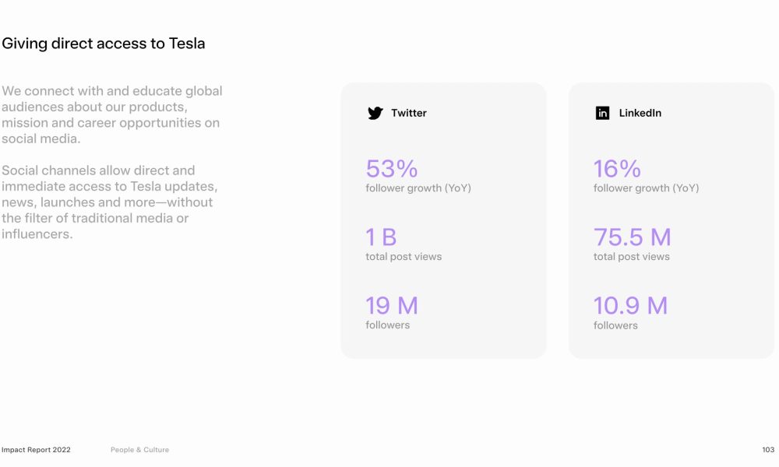Click the 75.5 M total post views
The image size is (779, 467).
click(632, 237)
